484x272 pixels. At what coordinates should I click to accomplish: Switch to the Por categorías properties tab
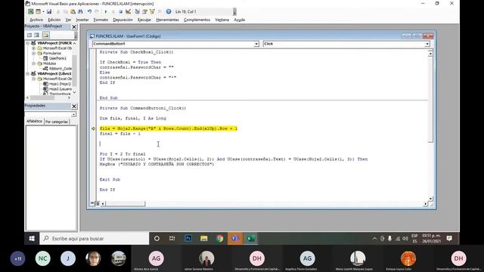tap(57, 122)
